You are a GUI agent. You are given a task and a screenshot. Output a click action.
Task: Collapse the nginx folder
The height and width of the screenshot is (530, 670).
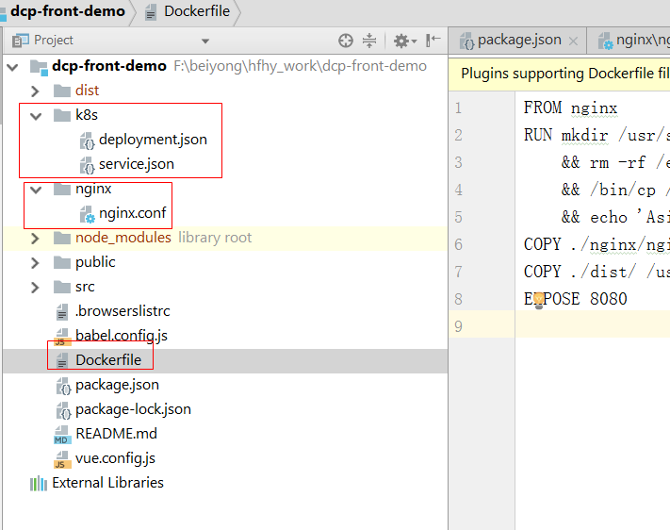click(36, 189)
